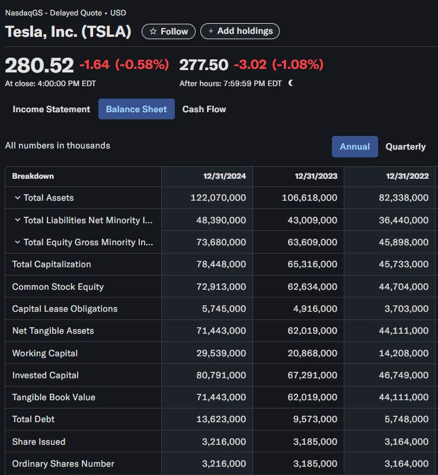Click the Total Assets label
Image resolution: width=438 pixels, height=475 pixels.
click(x=49, y=198)
